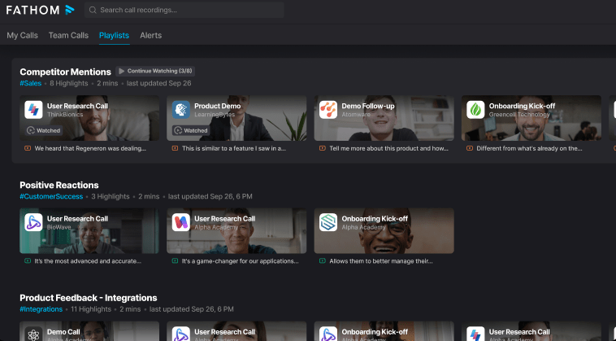Image resolution: width=616 pixels, height=341 pixels.
Task: Click 'It's a game-changer for our applications...'
Action: pyautogui.click(x=240, y=260)
